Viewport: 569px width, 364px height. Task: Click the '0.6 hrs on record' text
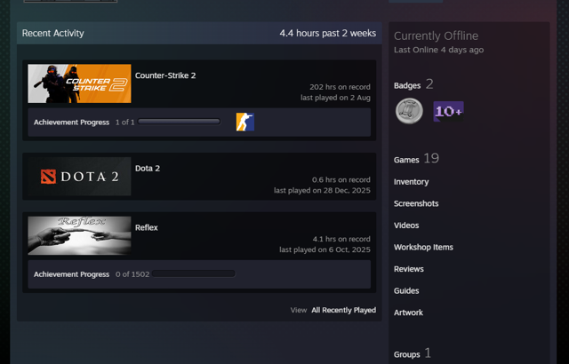pos(341,179)
